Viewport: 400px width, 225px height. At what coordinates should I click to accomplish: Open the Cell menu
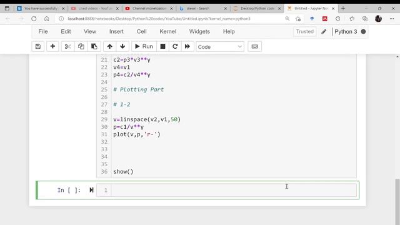point(142,31)
